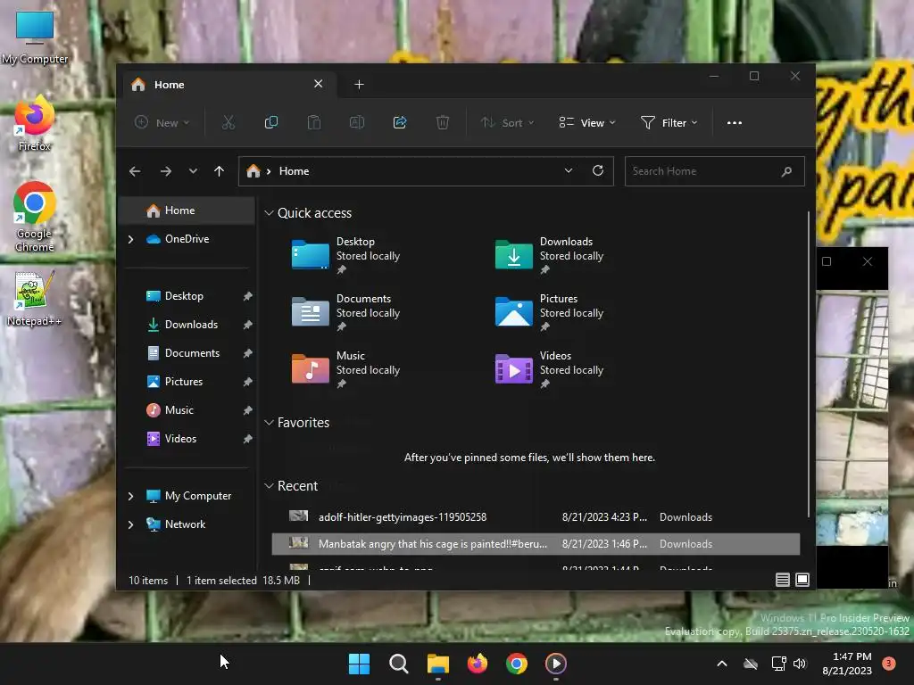The height and width of the screenshot is (685, 914).
Task: Switch to details view icon in status bar
Action: pyautogui.click(x=782, y=580)
